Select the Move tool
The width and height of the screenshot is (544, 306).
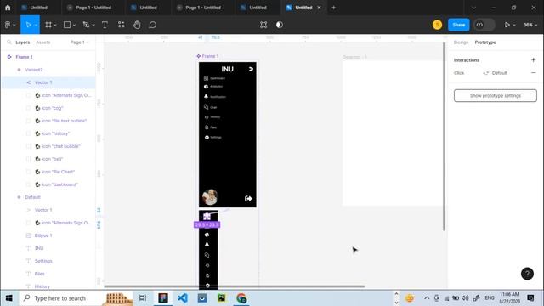coord(28,25)
